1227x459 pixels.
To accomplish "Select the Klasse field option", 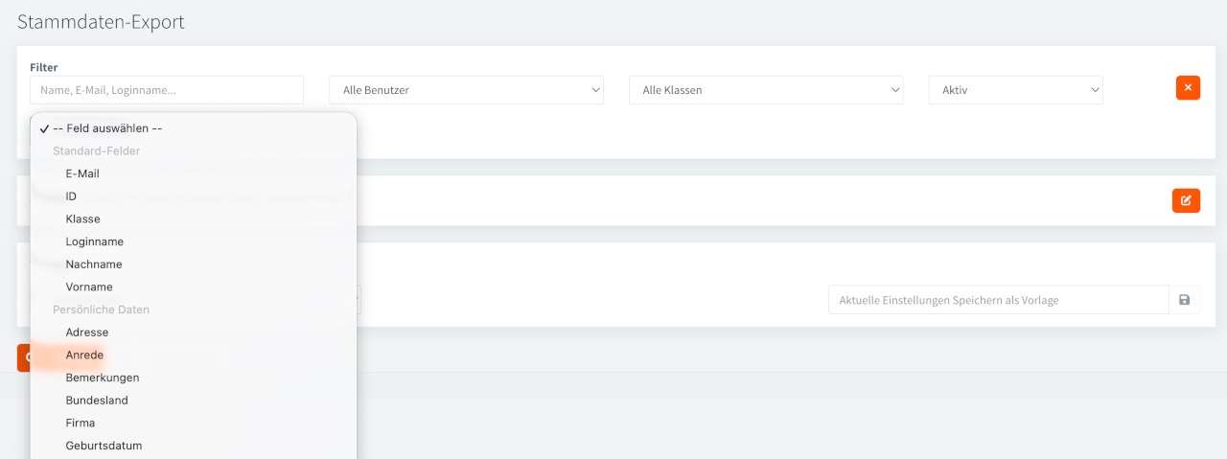I will coord(82,218).
